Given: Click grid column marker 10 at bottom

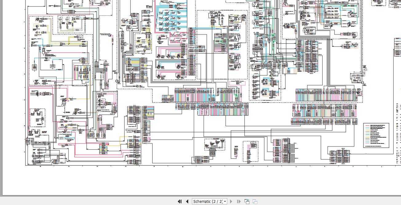Looking at the screenshot, I should (x=183, y=167).
